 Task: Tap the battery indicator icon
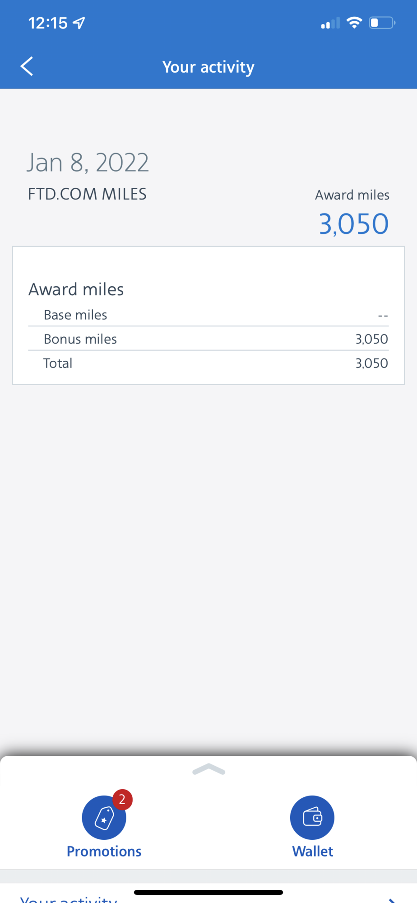pyautogui.click(x=382, y=23)
